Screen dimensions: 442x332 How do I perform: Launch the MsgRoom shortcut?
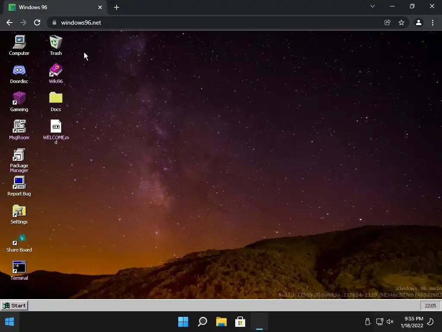tap(19, 130)
